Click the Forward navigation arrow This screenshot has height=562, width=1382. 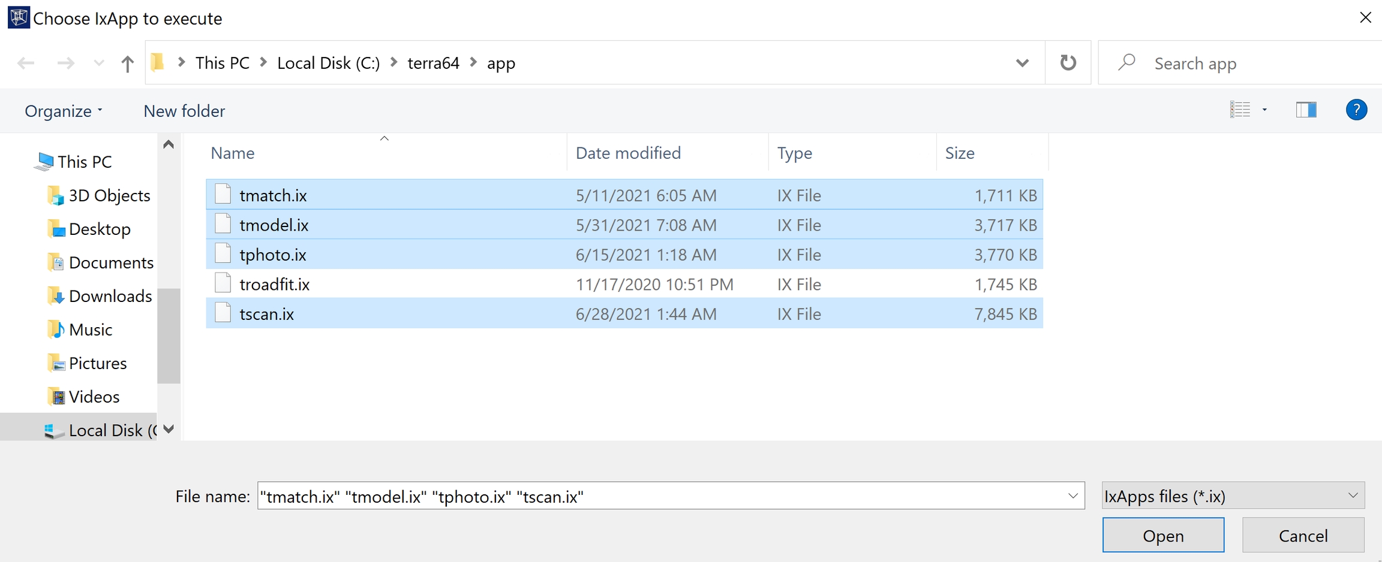65,64
